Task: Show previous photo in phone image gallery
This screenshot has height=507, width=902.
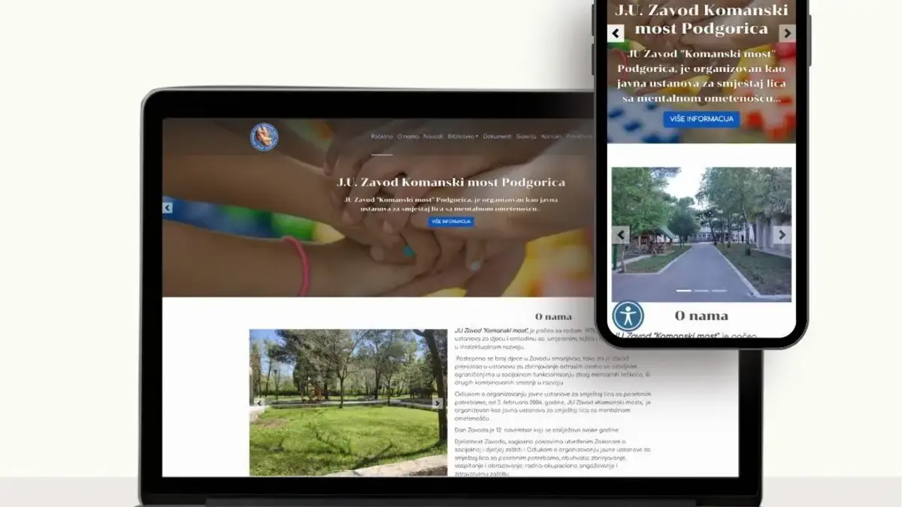Action: (621, 235)
